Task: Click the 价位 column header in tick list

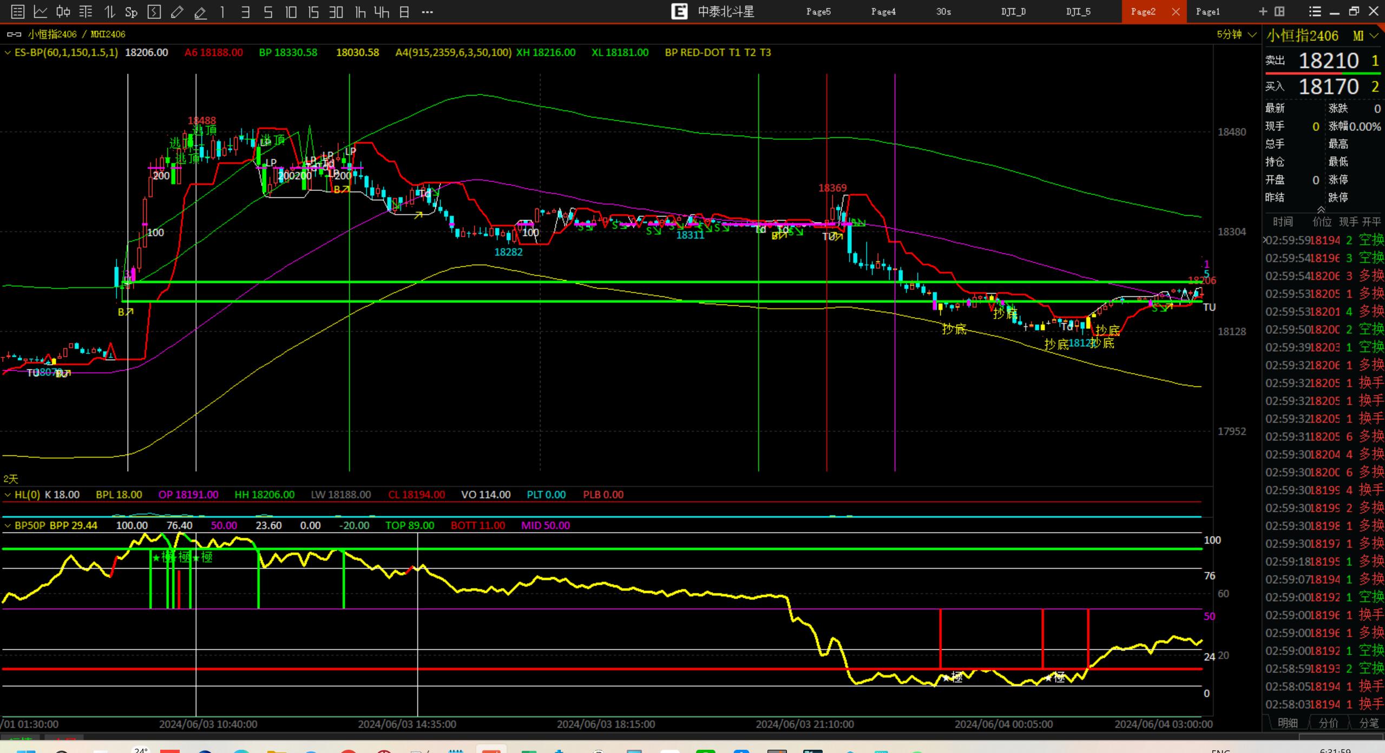Action: [x=1322, y=222]
